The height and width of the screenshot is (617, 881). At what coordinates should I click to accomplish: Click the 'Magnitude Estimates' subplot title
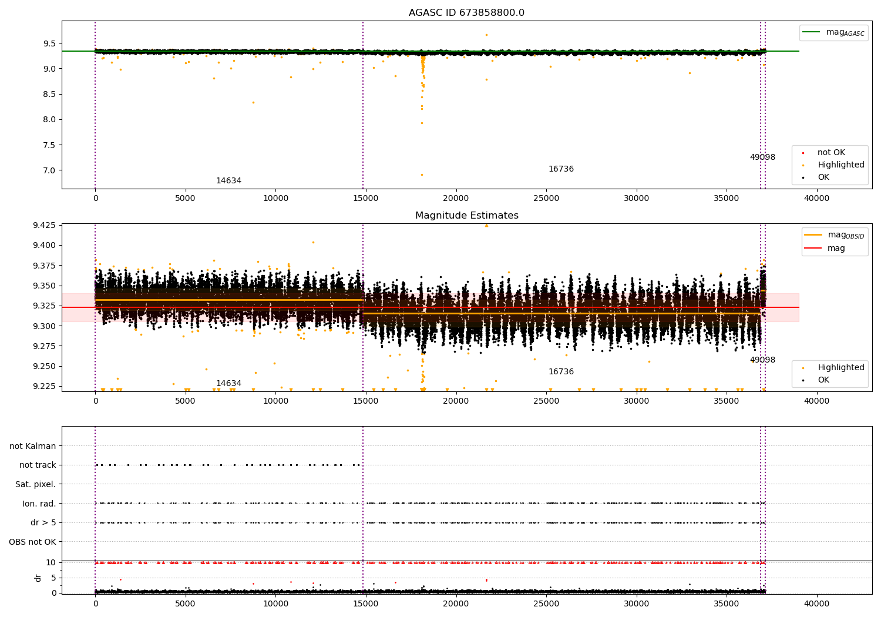point(466,216)
